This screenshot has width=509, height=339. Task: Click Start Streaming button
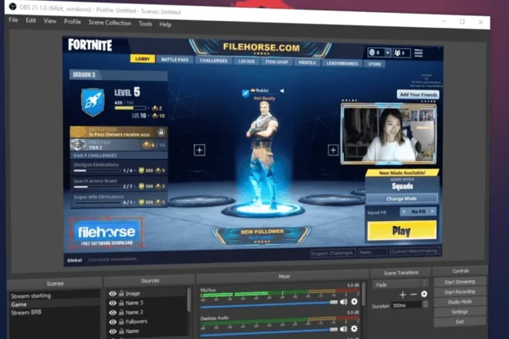[x=460, y=281]
